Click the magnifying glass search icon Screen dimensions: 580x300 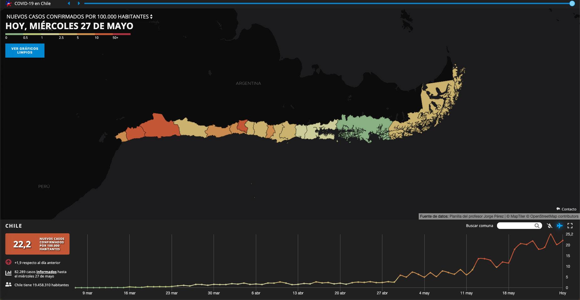tap(537, 225)
